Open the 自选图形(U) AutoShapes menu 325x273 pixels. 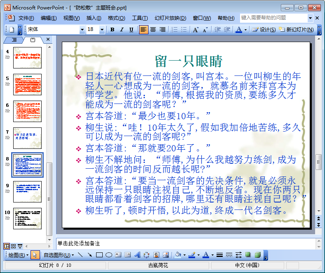tap(59, 255)
